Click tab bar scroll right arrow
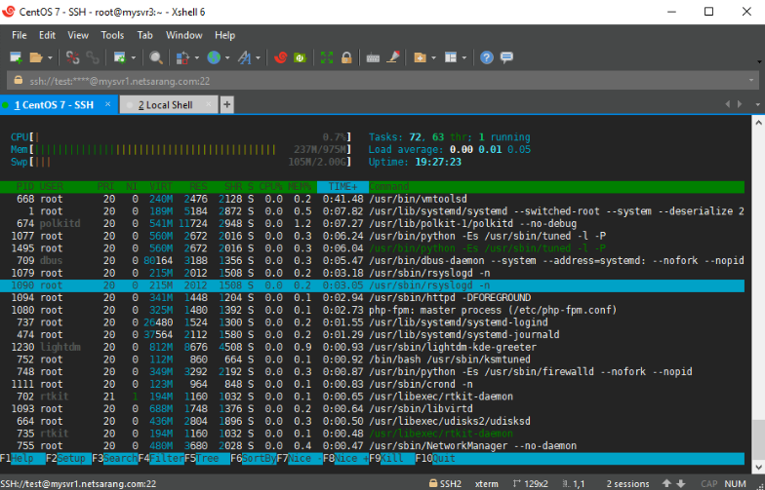Image resolution: width=765 pixels, height=490 pixels. pyautogui.click(x=740, y=104)
